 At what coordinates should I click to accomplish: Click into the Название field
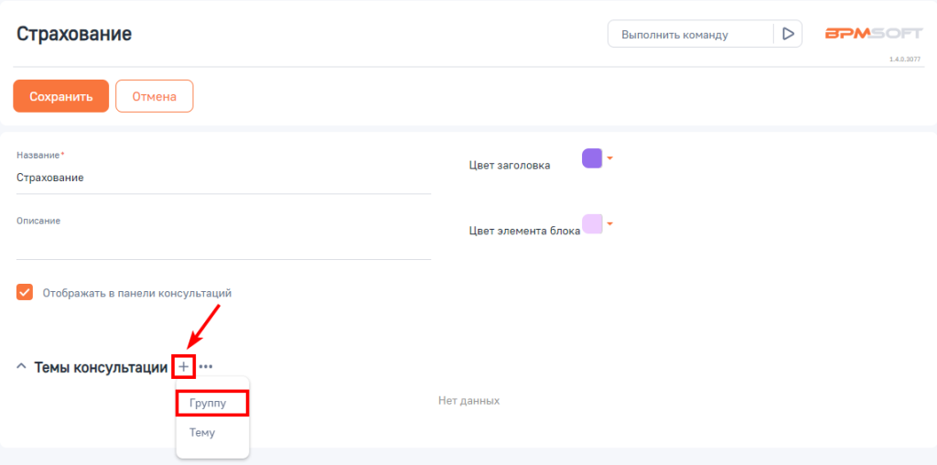[222, 178]
